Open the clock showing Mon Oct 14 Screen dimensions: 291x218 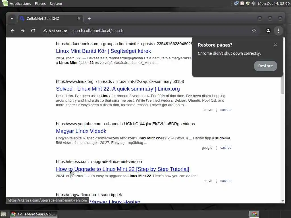point(274,3)
